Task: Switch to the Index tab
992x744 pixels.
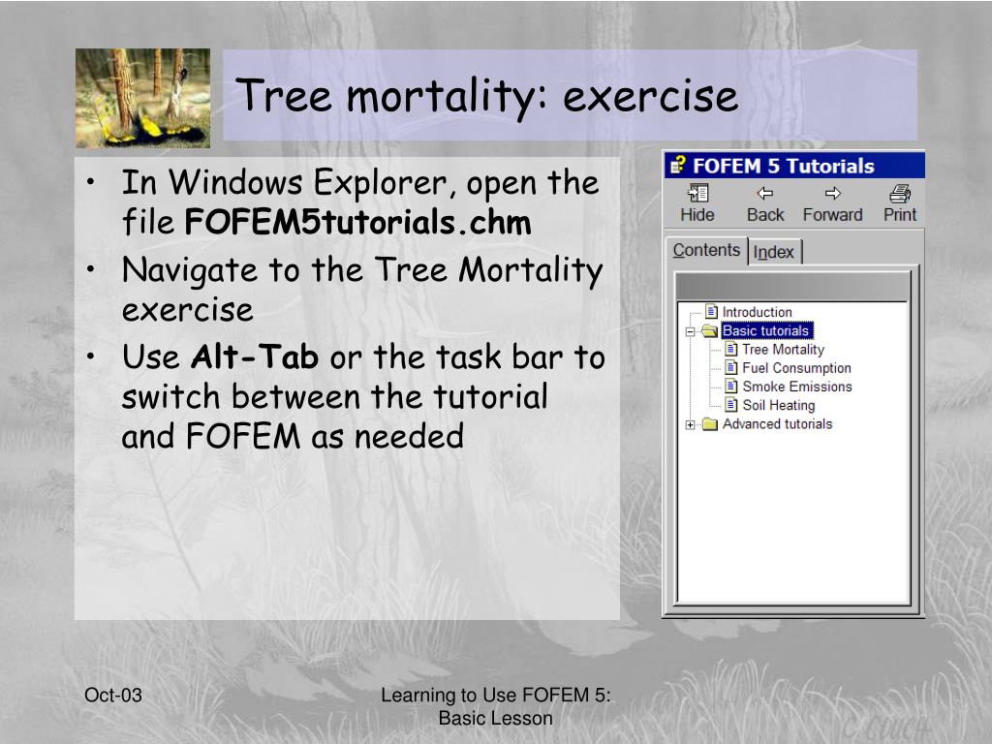Action: (x=774, y=252)
